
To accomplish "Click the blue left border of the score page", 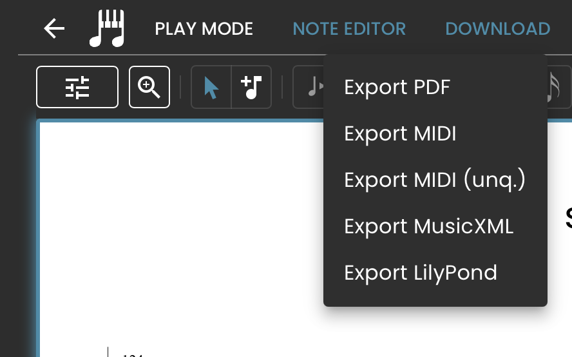I will tap(38, 238).
